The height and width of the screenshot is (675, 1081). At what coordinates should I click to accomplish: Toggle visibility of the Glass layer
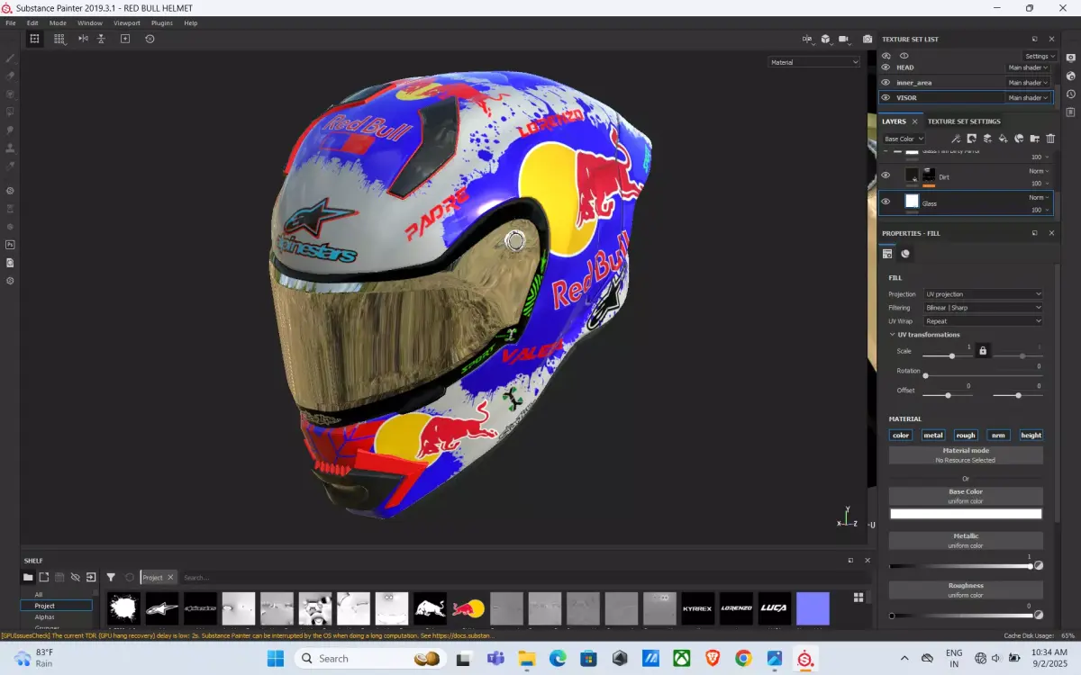pyautogui.click(x=886, y=202)
